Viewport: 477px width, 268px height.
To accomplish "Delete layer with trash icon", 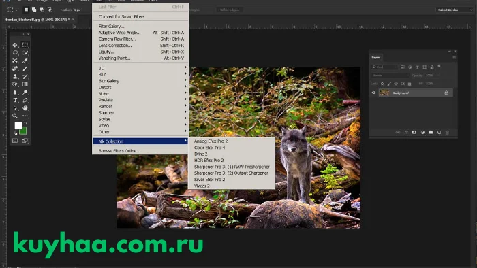I will click(x=447, y=133).
